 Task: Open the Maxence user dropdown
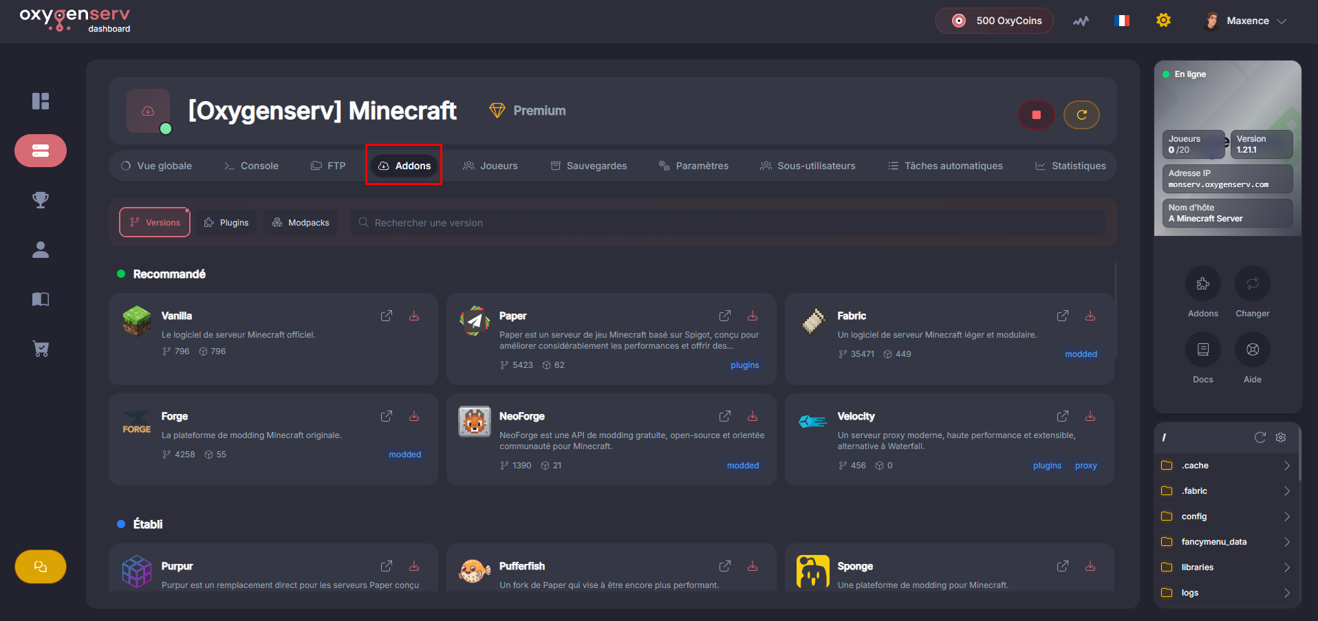(x=1246, y=21)
